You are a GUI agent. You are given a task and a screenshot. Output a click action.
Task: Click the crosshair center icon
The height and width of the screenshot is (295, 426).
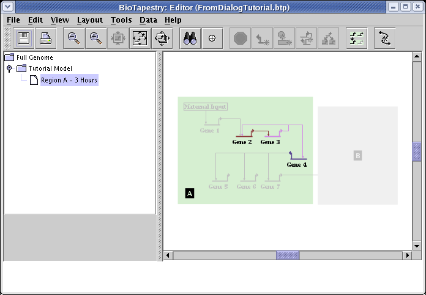coord(212,38)
